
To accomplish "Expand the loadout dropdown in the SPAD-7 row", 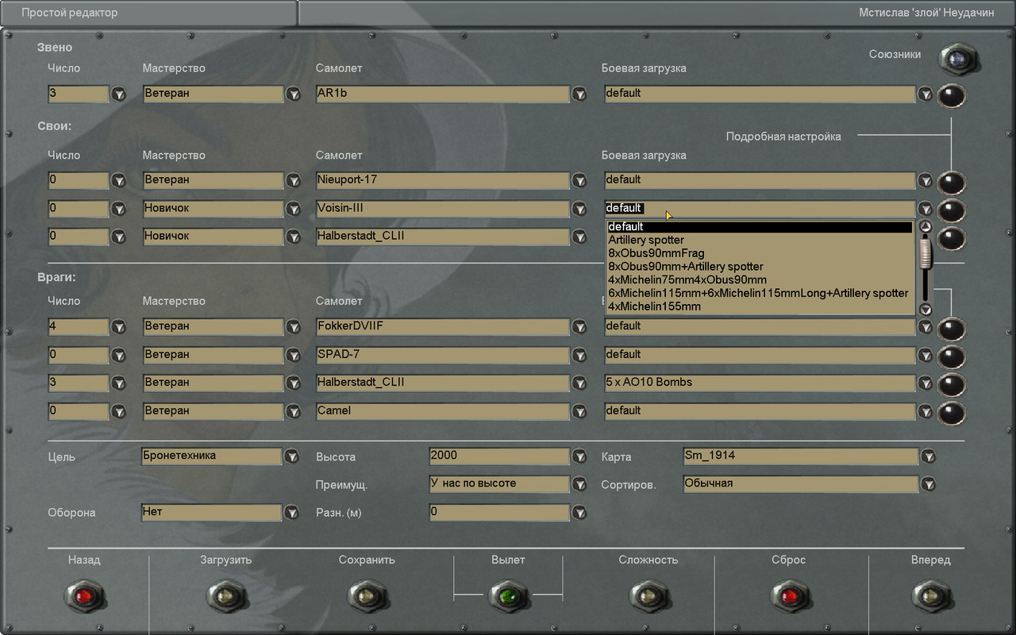I will [926, 356].
